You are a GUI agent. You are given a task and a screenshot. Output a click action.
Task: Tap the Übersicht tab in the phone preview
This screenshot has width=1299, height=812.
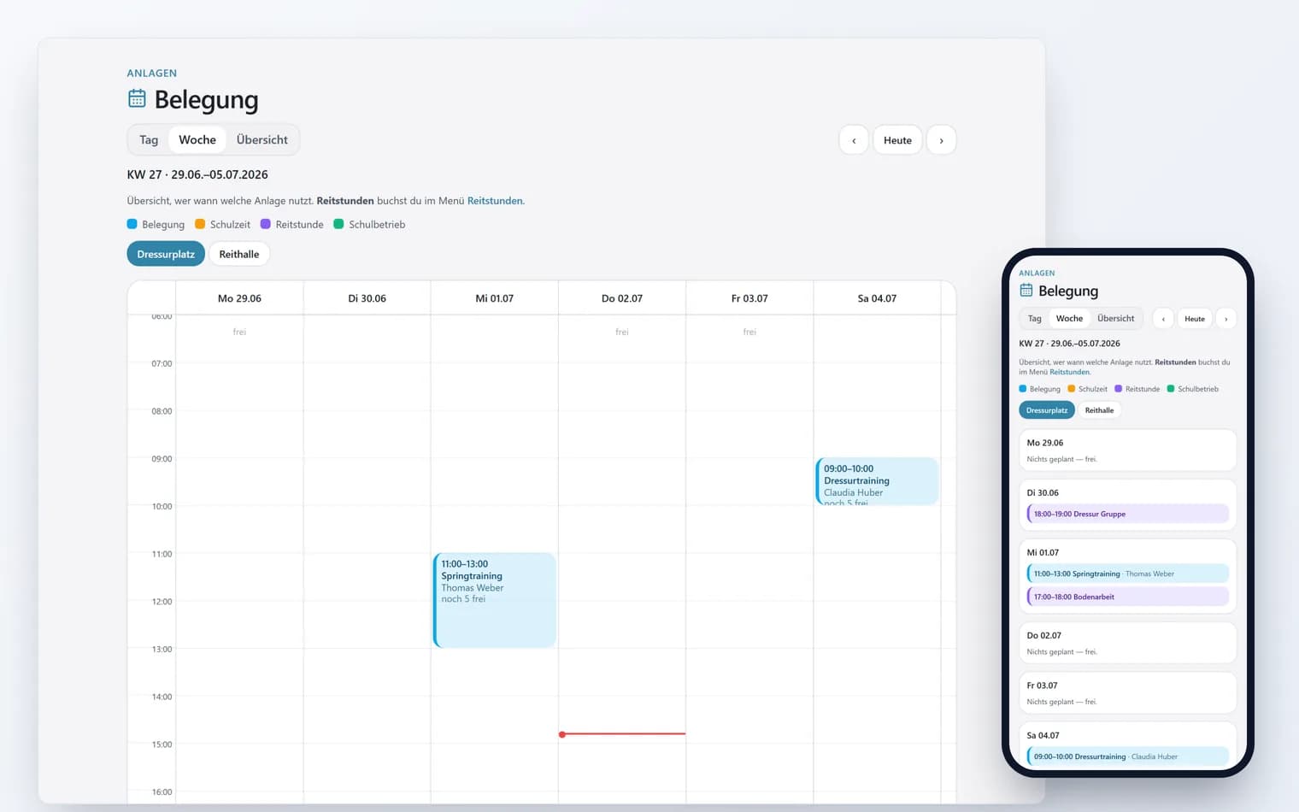click(x=1116, y=319)
